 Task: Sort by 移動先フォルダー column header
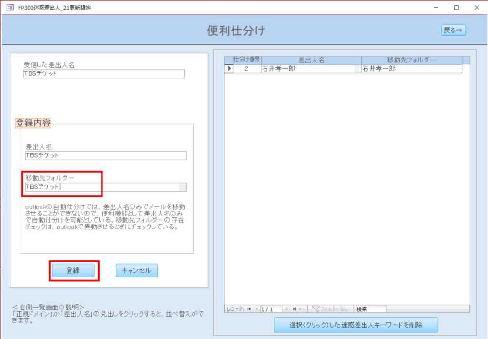point(411,60)
